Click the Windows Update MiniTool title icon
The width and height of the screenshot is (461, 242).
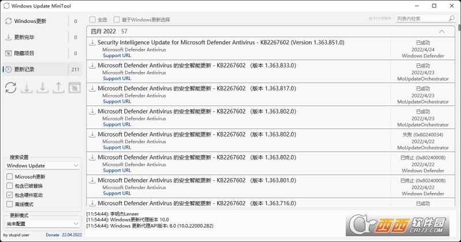(6, 6)
